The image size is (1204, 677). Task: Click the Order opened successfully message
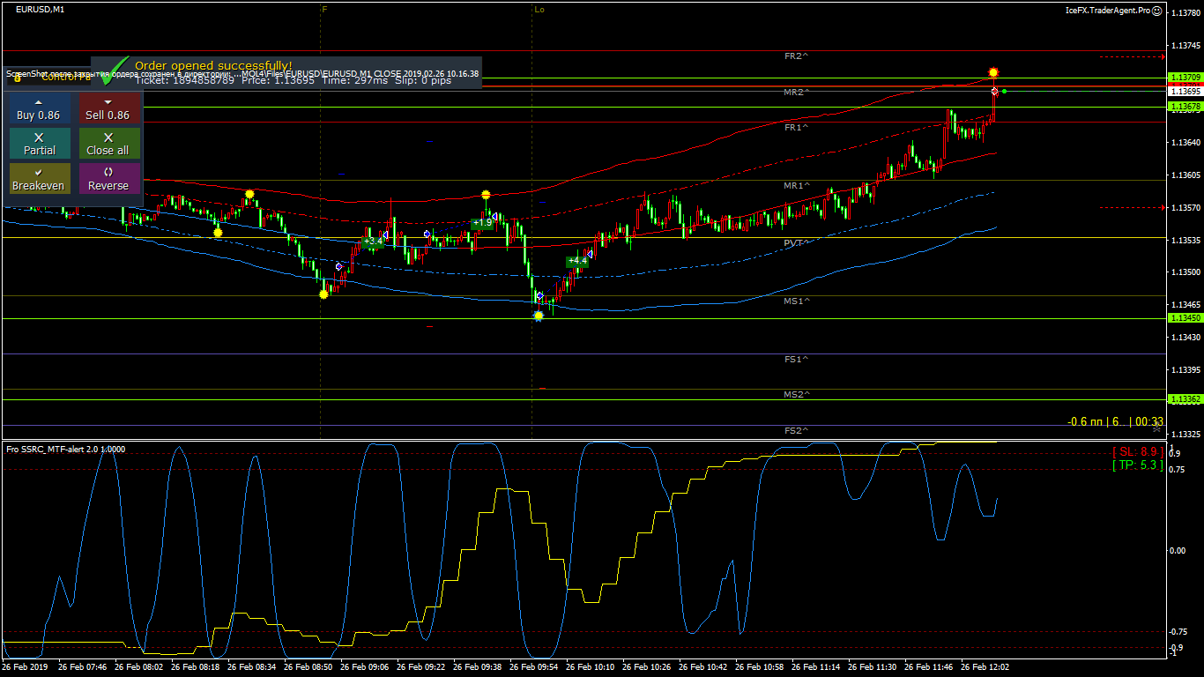point(213,65)
